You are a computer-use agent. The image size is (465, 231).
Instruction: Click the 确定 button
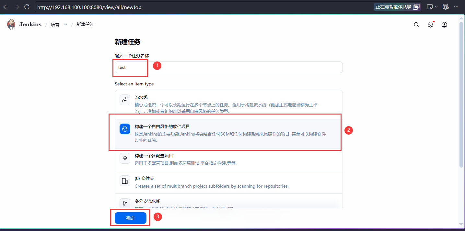click(131, 218)
